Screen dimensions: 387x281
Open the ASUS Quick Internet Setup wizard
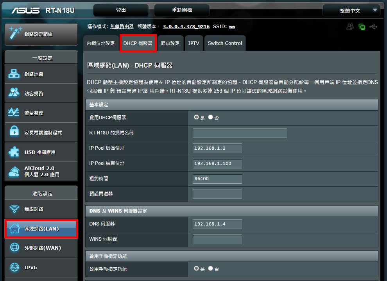(39, 34)
